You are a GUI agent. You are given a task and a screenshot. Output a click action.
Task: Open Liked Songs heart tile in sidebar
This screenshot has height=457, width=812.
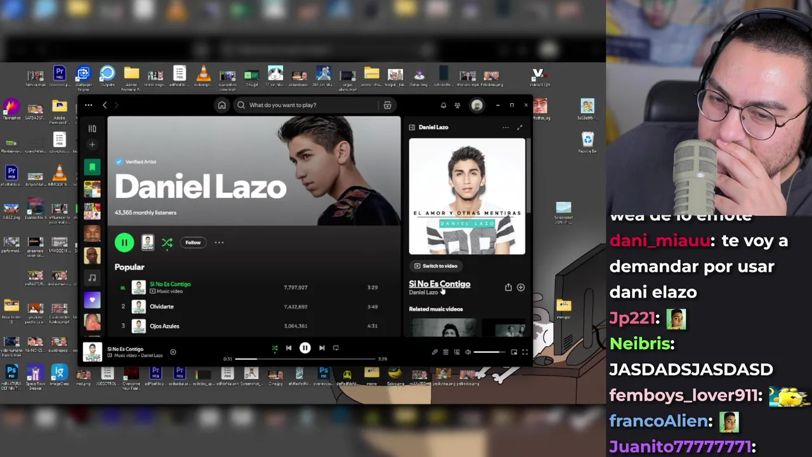92,300
